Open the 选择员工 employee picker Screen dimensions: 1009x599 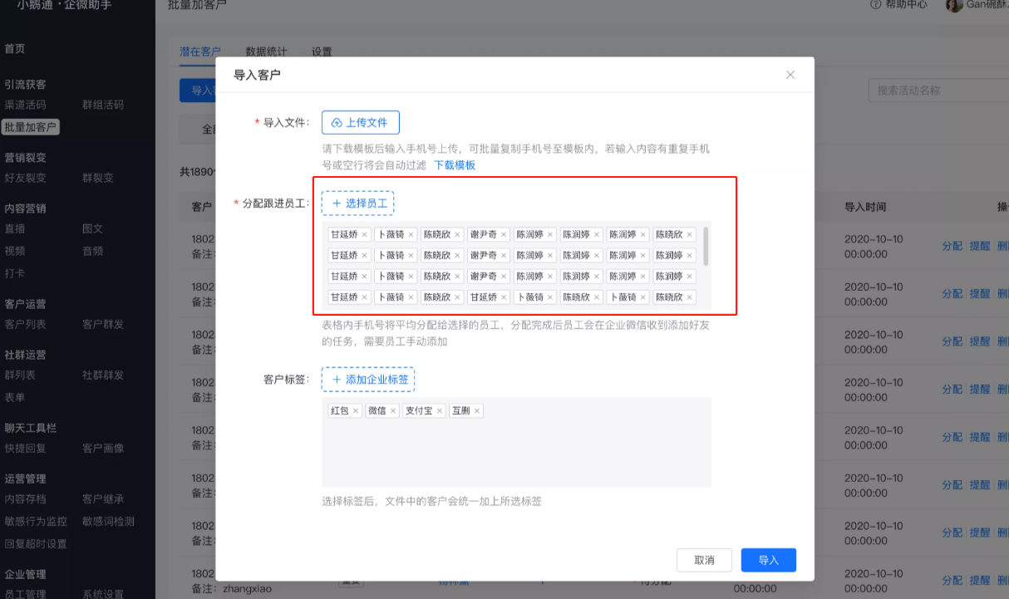[358, 204]
